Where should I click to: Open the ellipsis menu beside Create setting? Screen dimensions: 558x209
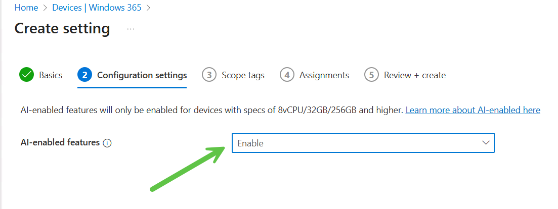[131, 29]
